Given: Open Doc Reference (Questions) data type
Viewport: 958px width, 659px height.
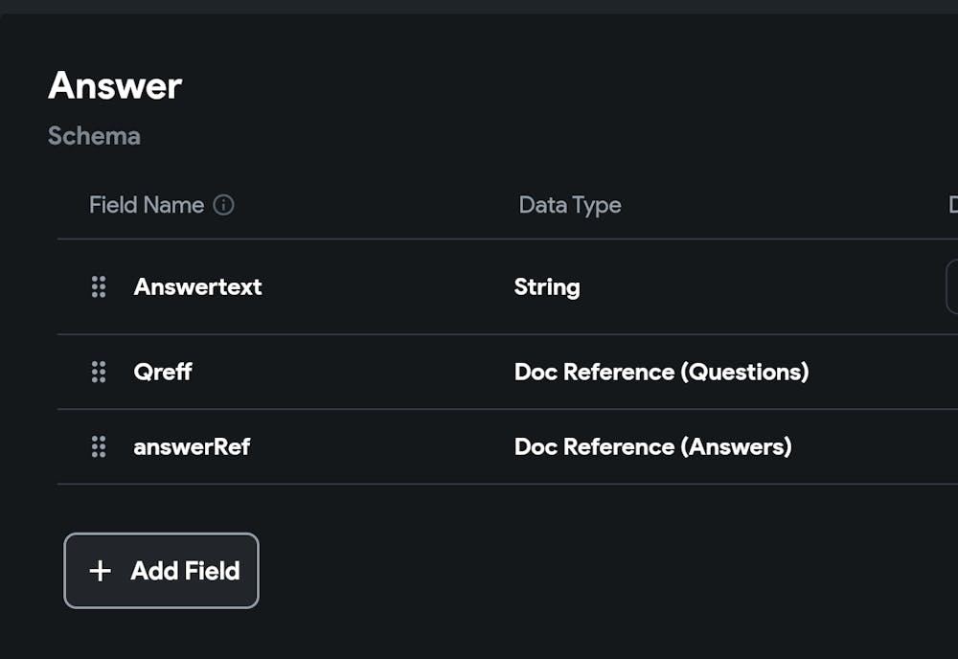Looking at the screenshot, I should click(661, 372).
